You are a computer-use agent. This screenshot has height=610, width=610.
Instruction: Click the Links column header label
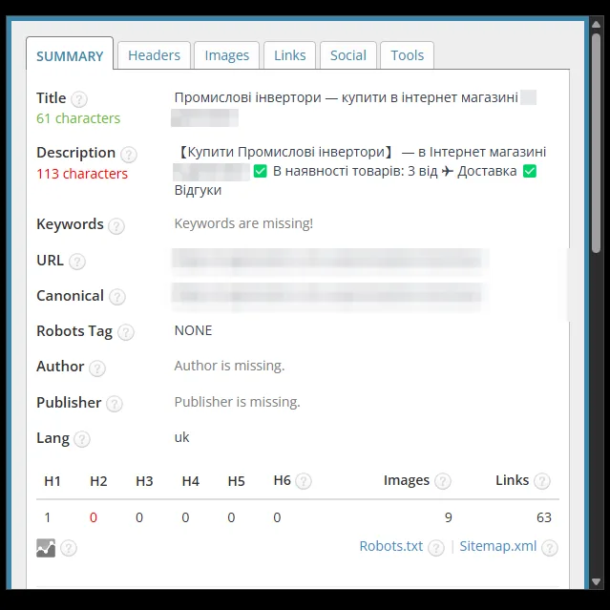pyautogui.click(x=513, y=480)
